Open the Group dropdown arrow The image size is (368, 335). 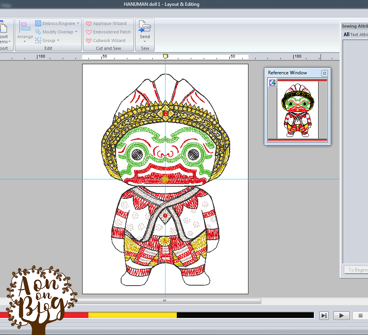coord(58,40)
